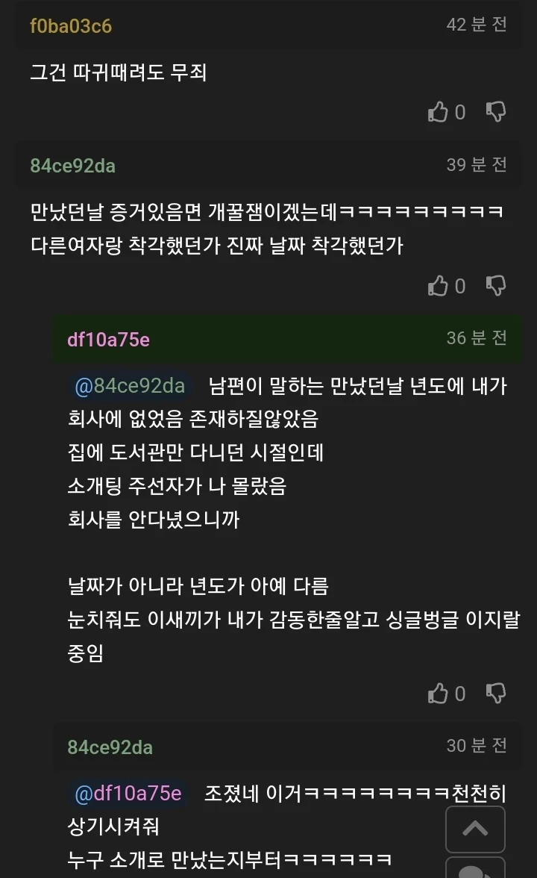Select the comment text '그건 따귀때려도 무죄'

pyautogui.click(x=119, y=72)
